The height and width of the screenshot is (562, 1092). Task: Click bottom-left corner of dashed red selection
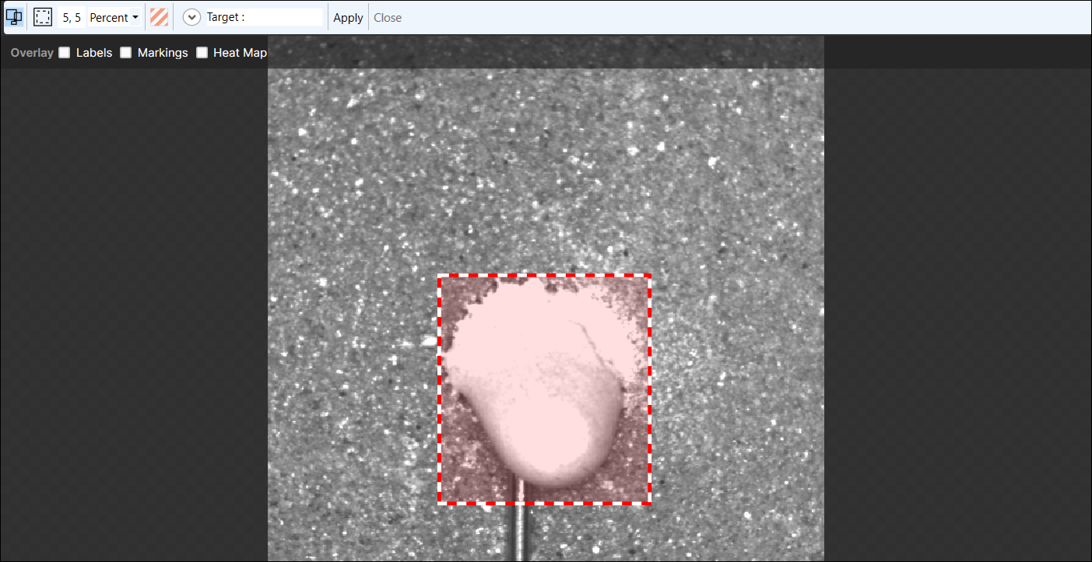(x=439, y=503)
